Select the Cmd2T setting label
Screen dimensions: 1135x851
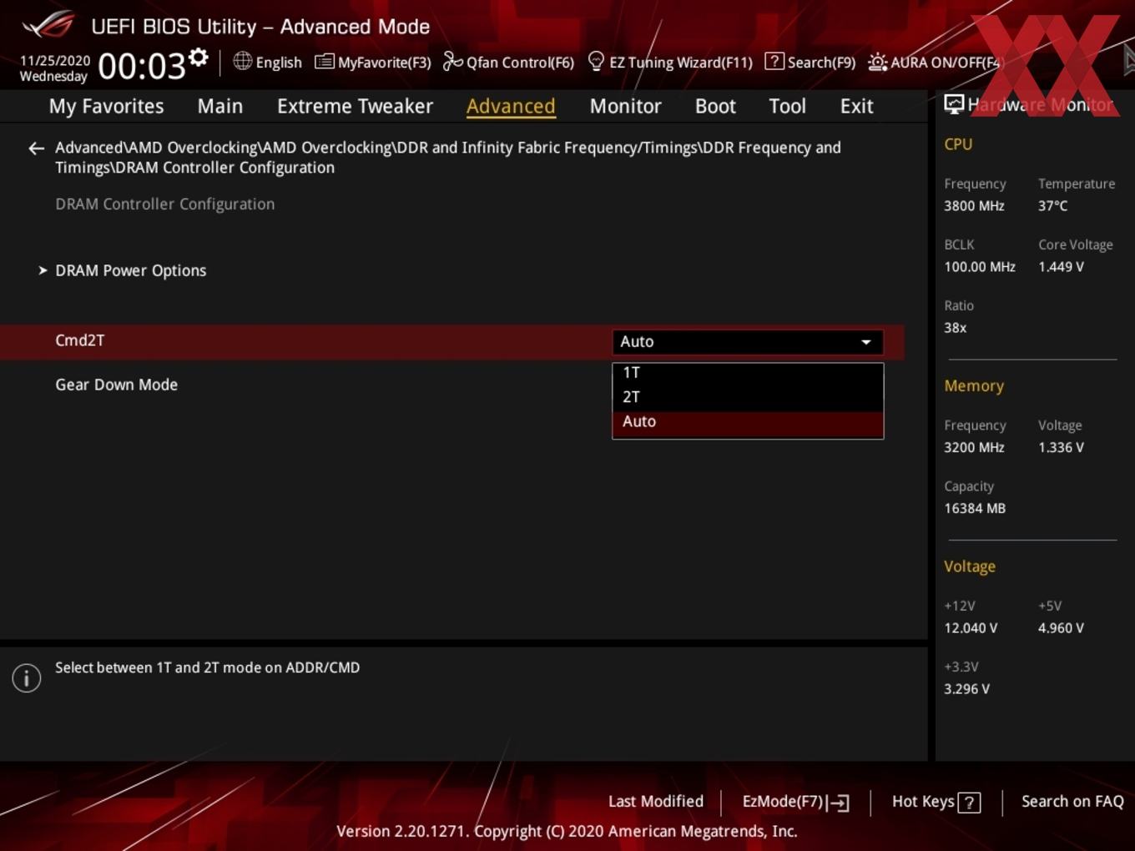pyautogui.click(x=79, y=340)
